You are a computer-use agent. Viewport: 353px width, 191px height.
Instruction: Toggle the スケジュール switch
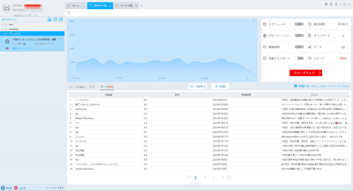tap(299, 24)
